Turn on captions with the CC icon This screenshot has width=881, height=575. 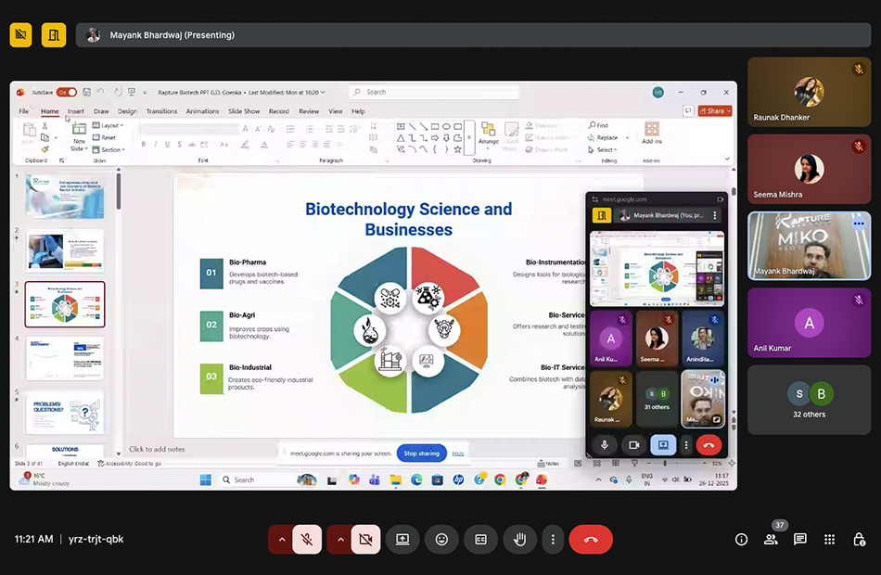coord(481,539)
